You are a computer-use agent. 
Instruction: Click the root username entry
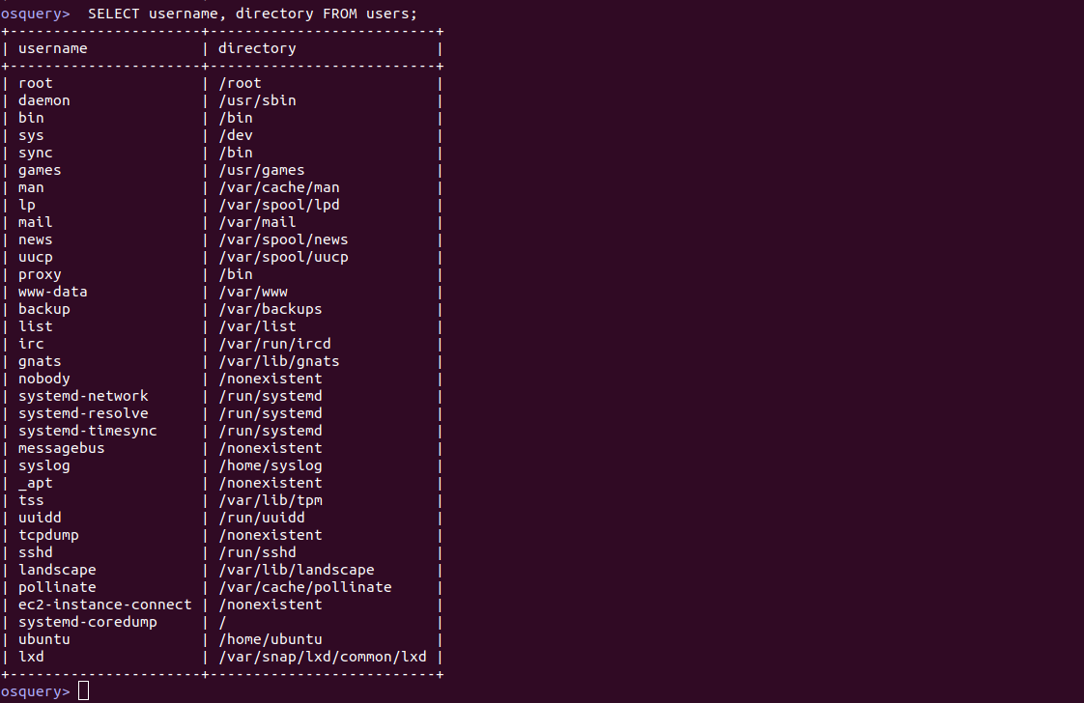tap(35, 83)
